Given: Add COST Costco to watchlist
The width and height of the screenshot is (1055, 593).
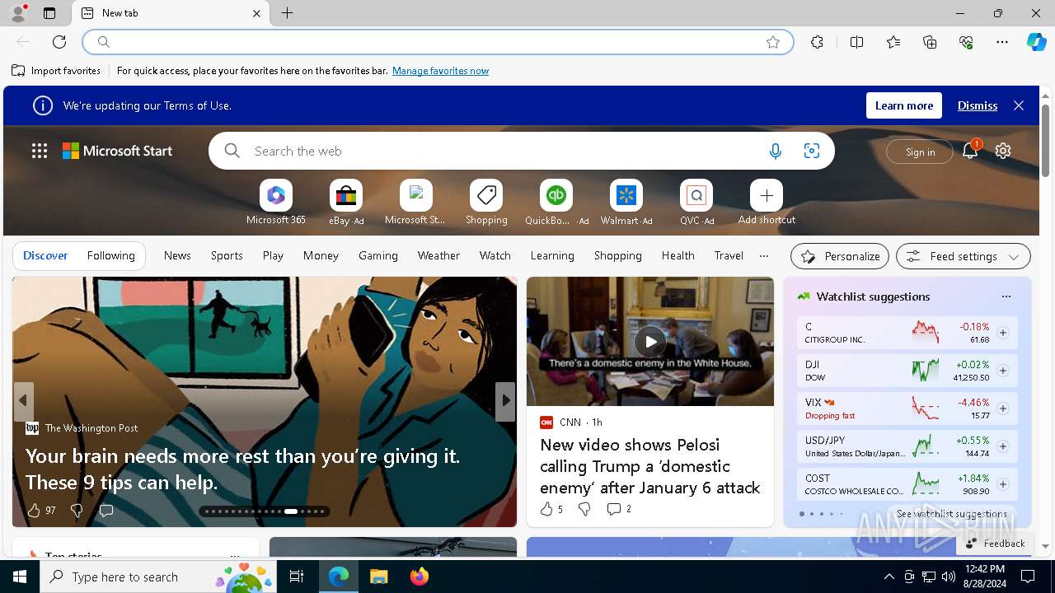Looking at the screenshot, I should (x=1003, y=484).
